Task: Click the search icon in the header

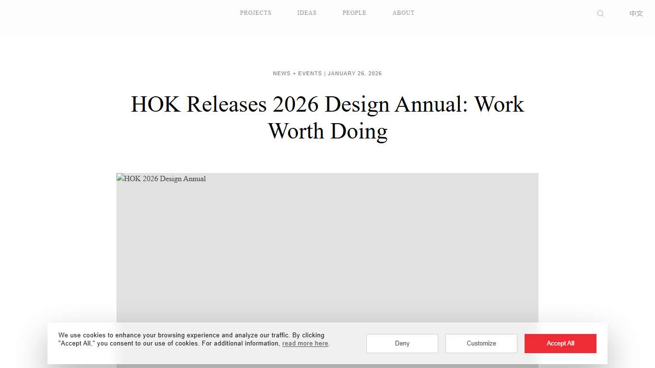Action: pos(600,13)
